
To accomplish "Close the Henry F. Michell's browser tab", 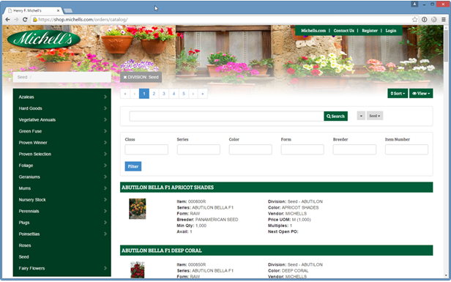I will (58, 11).
